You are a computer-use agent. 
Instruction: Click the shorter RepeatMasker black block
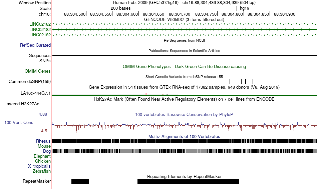[80, 181]
